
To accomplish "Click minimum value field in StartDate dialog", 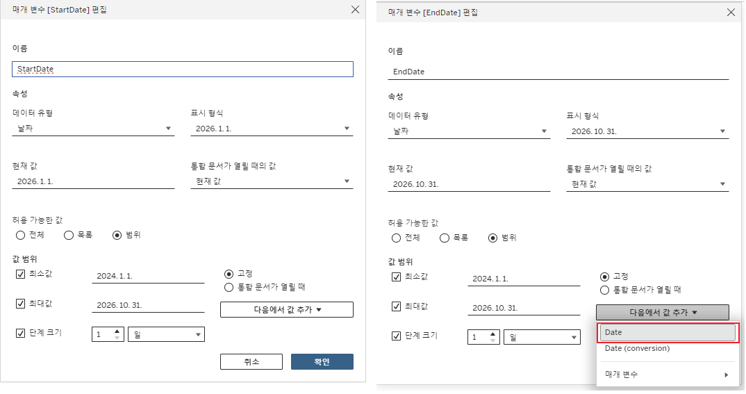I will click(x=148, y=276).
